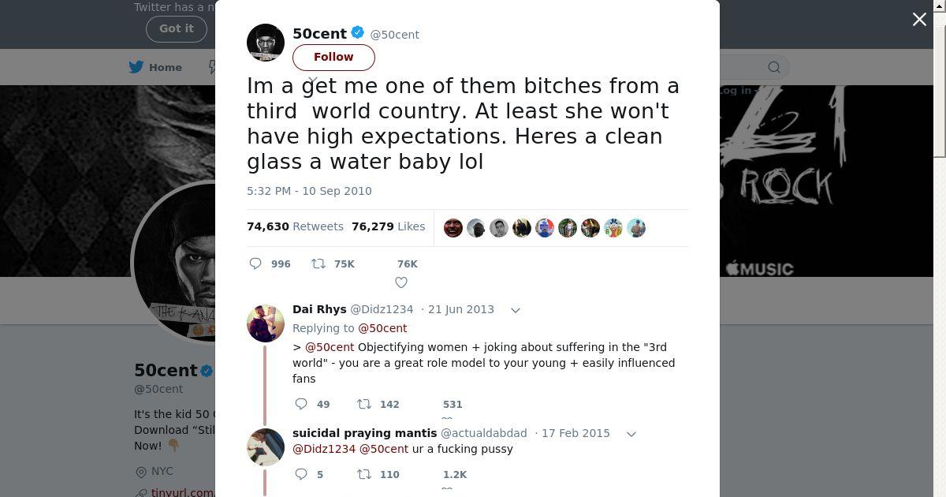Image resolution: width=946 pixels, height=497 pixels.
Task: Expand the Dai Rhys tweet options chevron
Action: (516, 310)
